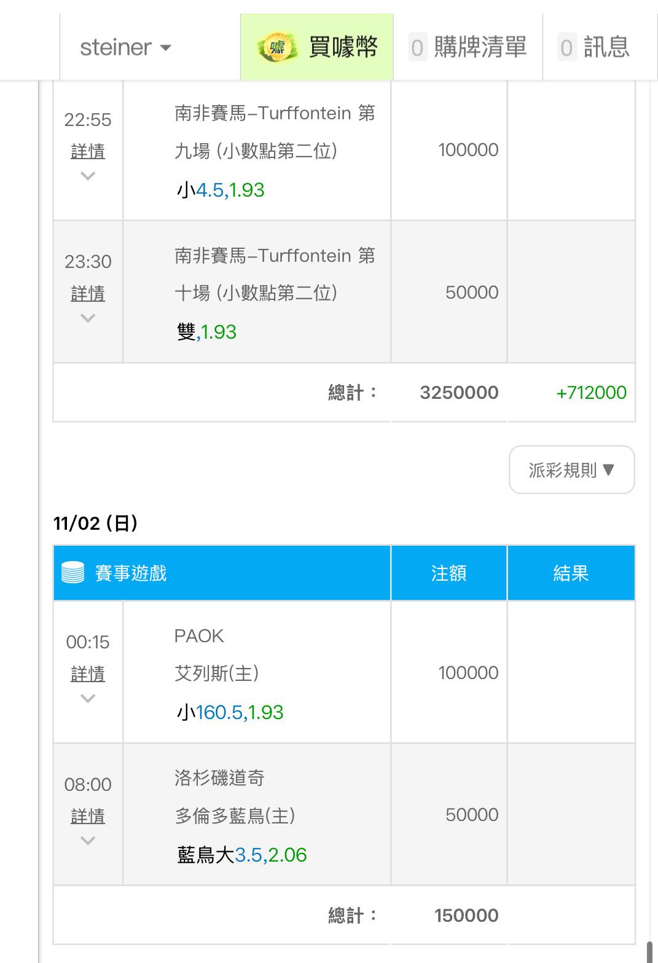Image resolution: width=658 pixels, height=963 pixels.
Task: Expand the chevron under the 23:30 bet
Action: click(88, 318)
